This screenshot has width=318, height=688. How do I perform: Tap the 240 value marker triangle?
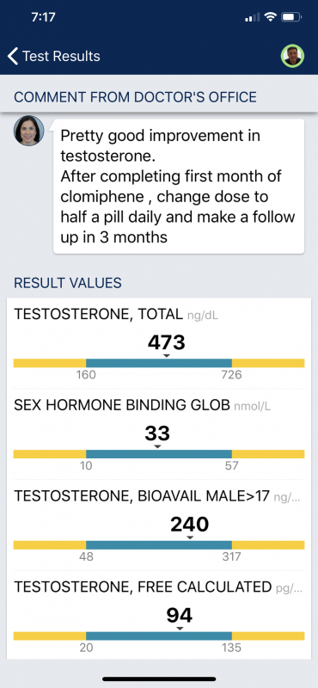click(x=189, y=538)
